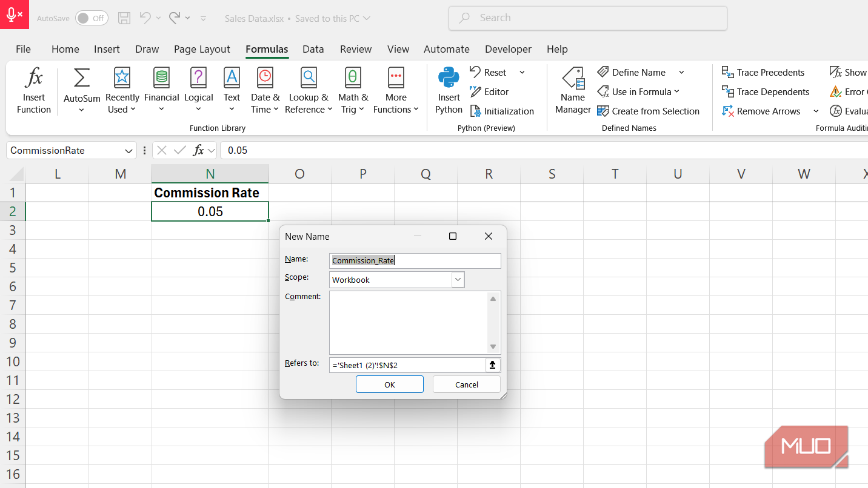
Task: Open Lookup & Reference functions
Action: point(309,91)
